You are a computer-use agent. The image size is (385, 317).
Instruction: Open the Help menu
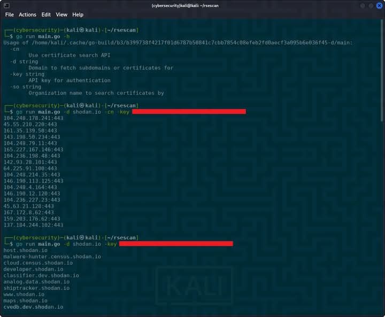[x=78, y=15]
